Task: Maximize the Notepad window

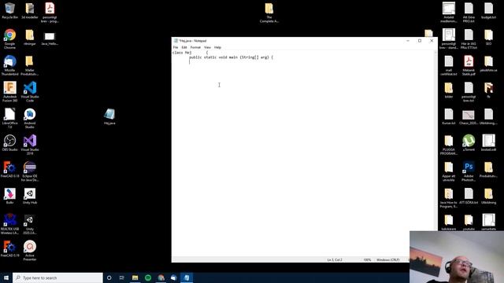Action: pyautogui.click(x=420, y=41)
